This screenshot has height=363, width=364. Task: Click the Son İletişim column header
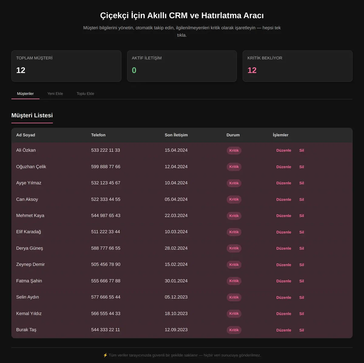pyautogui.click(x=176, y=135)
